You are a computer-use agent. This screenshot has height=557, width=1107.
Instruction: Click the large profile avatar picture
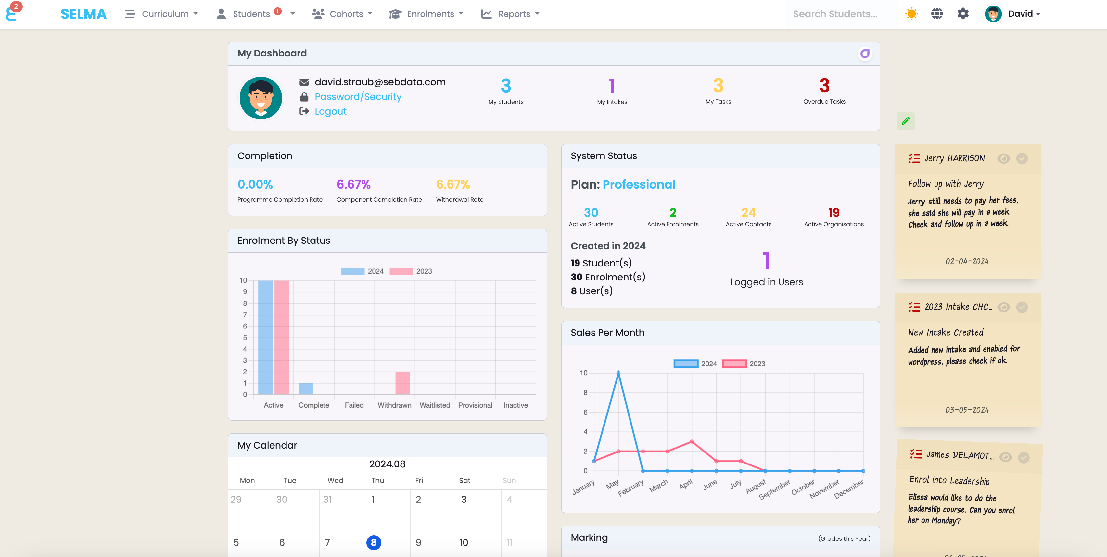261,98
